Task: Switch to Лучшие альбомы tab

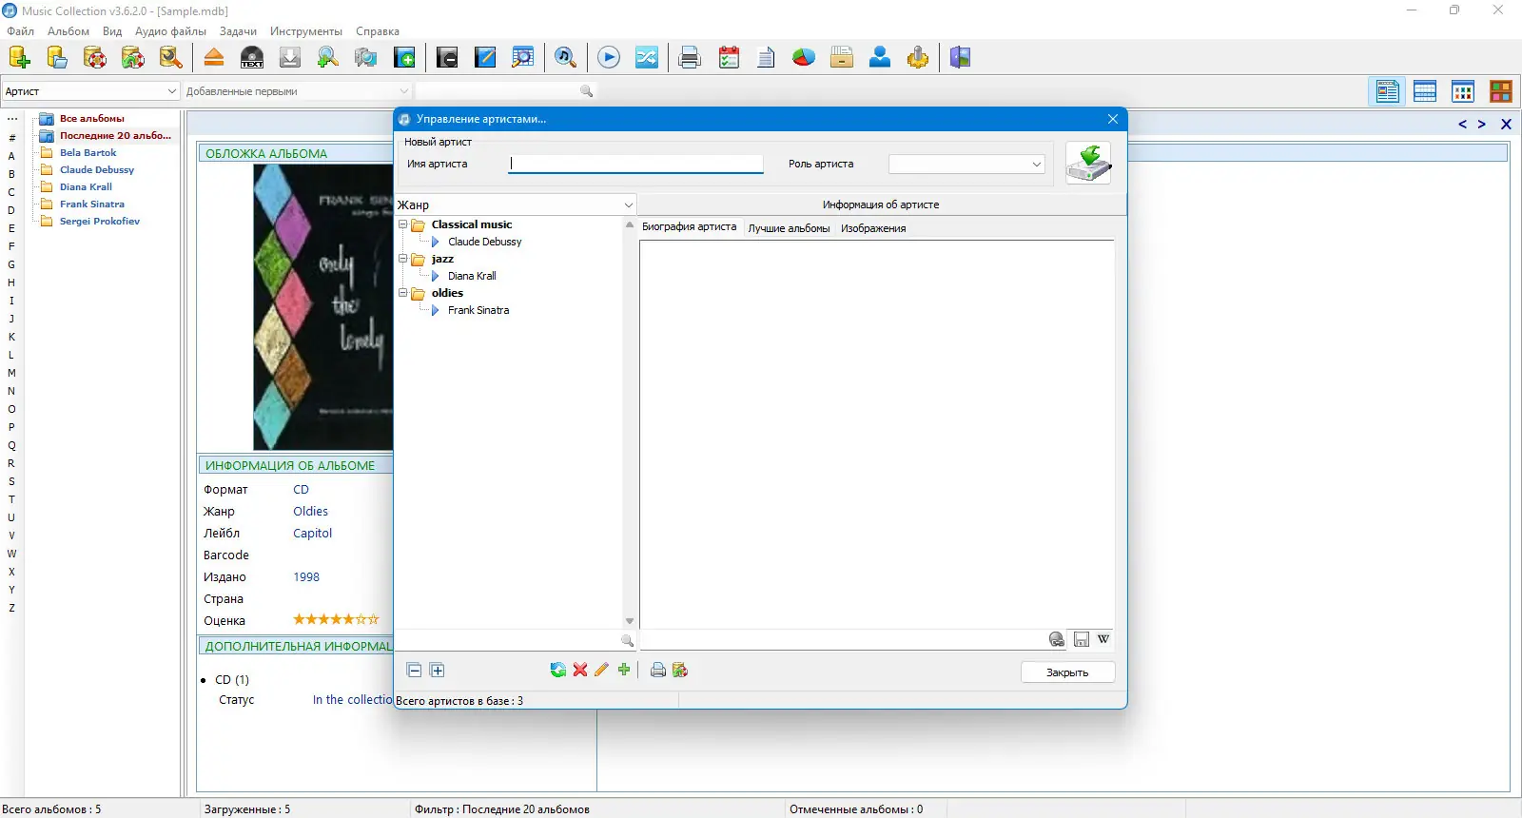Action: 789,228
